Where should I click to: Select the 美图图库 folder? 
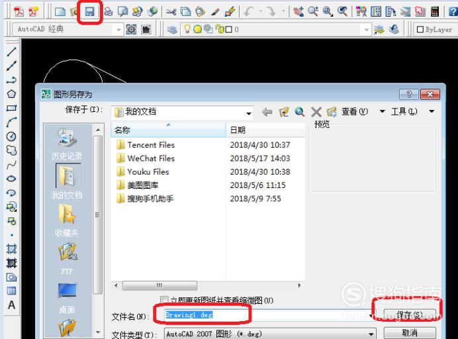(137, 185)
